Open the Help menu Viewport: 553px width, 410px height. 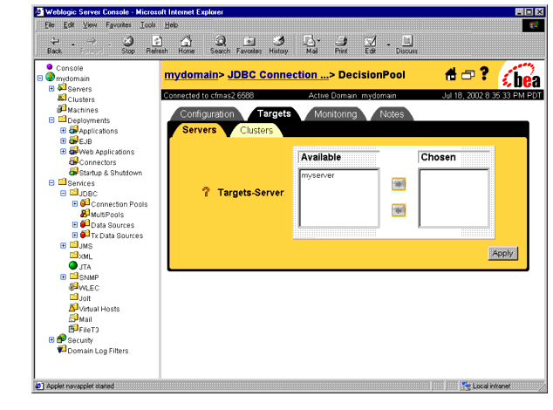tap(172, 25)
